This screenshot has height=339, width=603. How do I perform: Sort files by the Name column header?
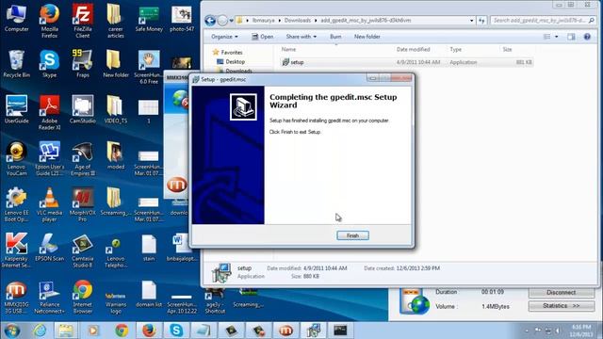click(288, 49)
